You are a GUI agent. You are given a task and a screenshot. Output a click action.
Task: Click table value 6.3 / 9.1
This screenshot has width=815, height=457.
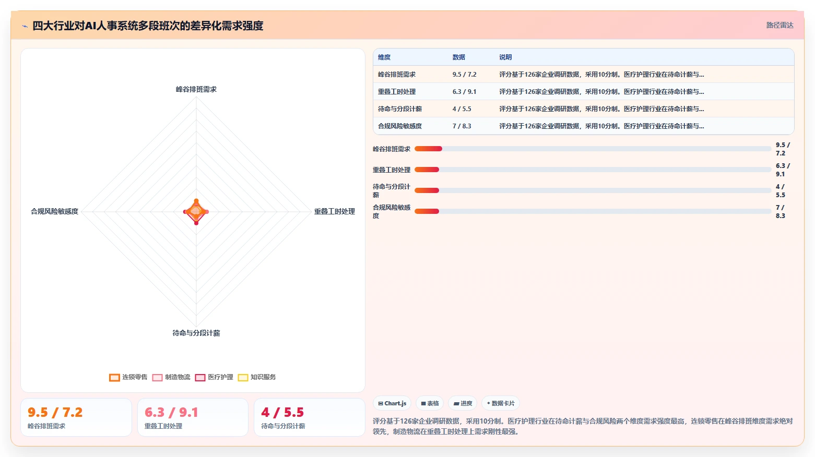(465, 92)
